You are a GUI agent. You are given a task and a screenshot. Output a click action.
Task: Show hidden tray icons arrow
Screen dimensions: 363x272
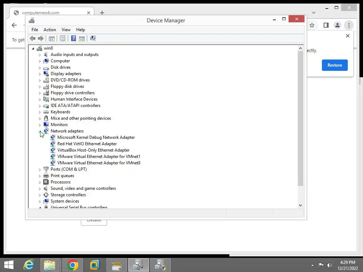312,265
